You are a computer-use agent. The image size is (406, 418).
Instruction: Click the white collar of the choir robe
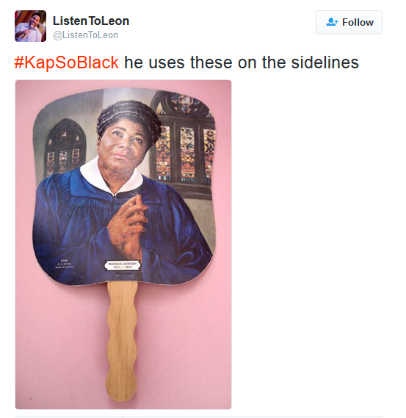point(111,177)
